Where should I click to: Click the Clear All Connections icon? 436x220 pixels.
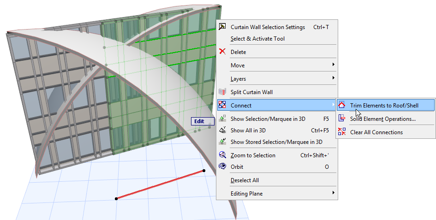coord(342,131)
